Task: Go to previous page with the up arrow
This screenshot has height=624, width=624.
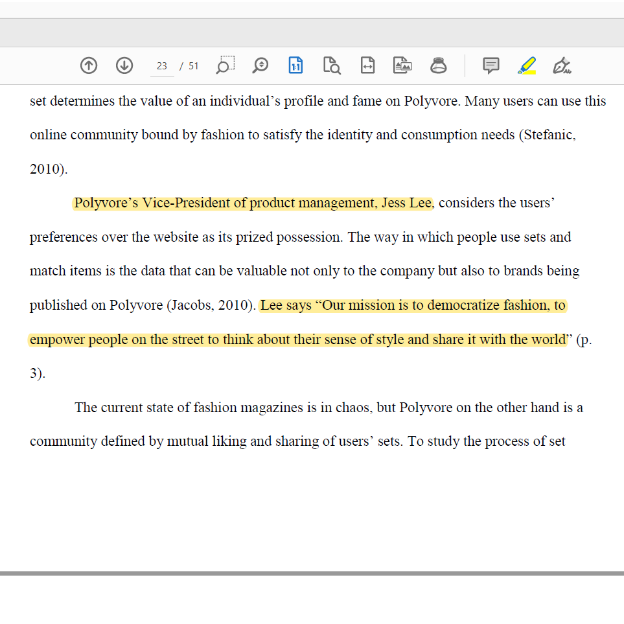Action: point(89,65)
